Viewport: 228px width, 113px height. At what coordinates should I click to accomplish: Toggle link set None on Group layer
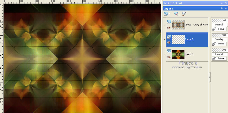pyautogui.click(x=219, y=29)
